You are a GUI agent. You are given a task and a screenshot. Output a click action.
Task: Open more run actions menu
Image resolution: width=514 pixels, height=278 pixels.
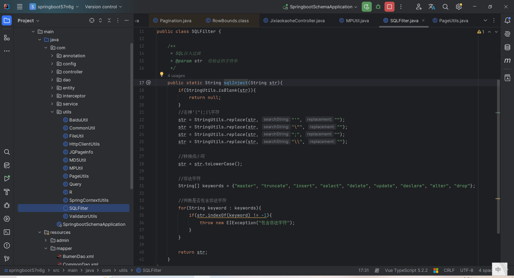click(x=401, y=7)
